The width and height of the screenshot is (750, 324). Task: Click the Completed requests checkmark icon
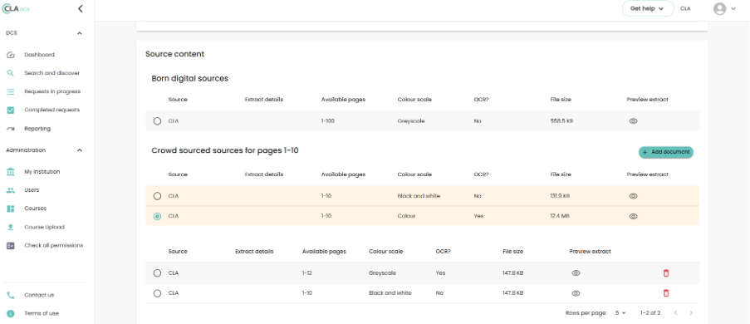(11, 110)
